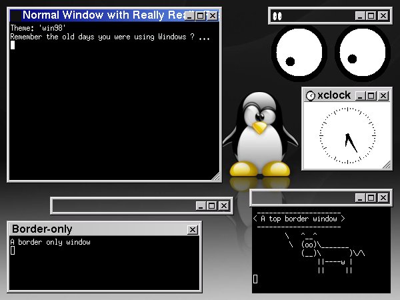Grab the xclock resize grip corner
400x300 pixels.
(387, 165)
